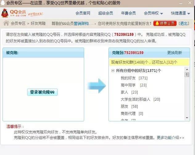Screen dimensions: 195x155
Task: Open 更多功能介绍>> link
Action: tap(170, 138)
